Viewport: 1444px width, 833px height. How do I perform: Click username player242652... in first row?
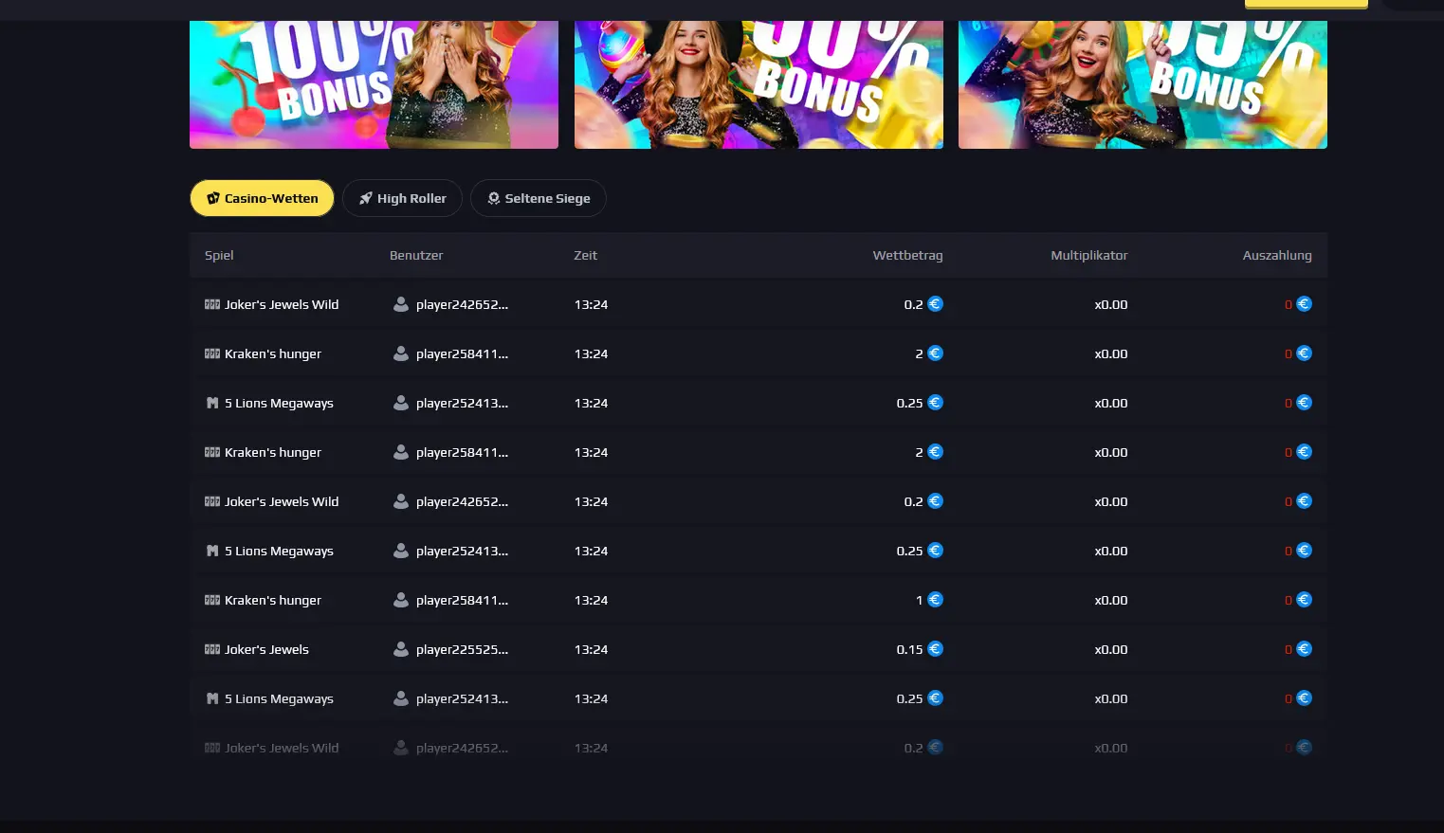click(462, 304)
